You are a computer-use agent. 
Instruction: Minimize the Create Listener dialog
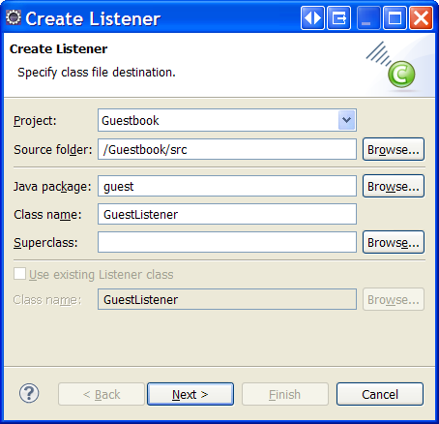click(x=368, y=18)
